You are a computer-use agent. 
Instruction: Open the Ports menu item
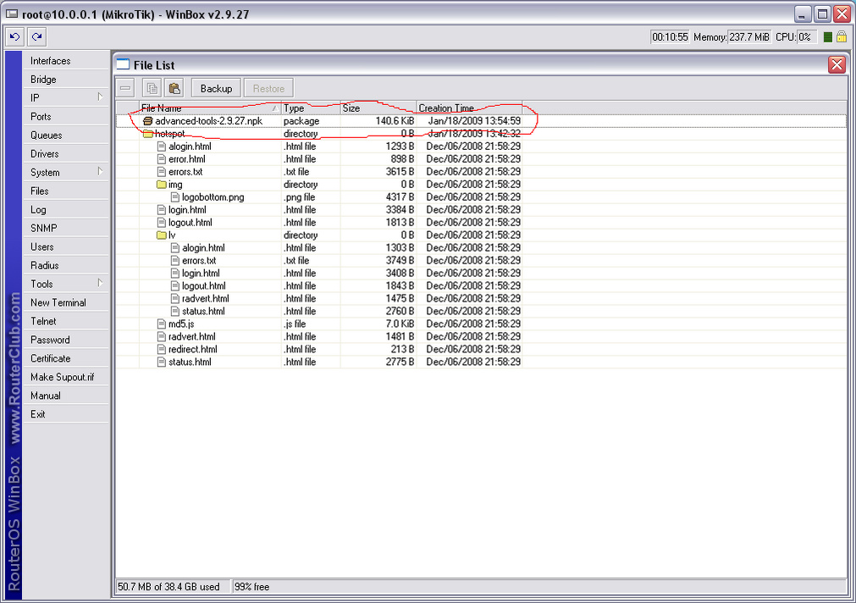point(65,116)
